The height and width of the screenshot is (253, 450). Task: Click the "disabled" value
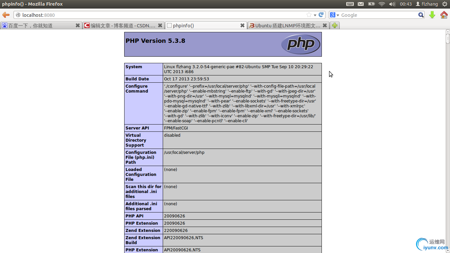[172, 135]
